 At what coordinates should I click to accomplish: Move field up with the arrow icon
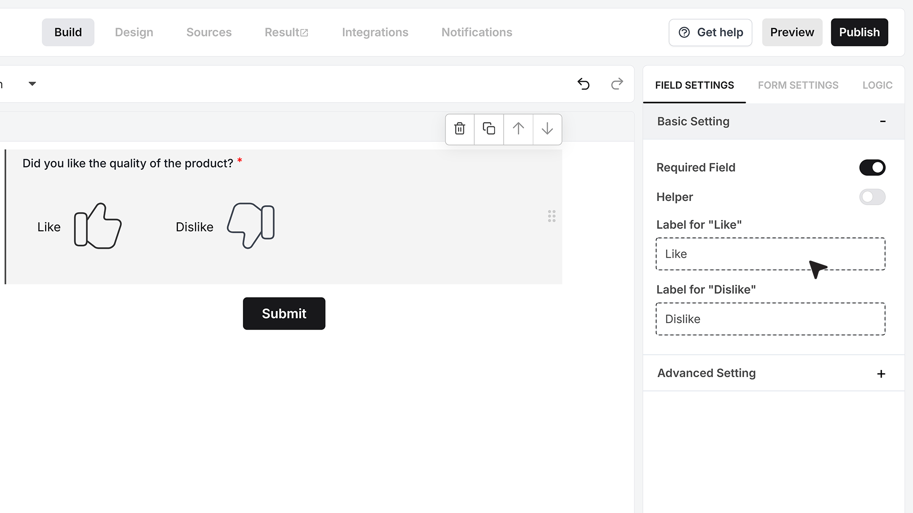pyautogui.click(x=518, y=129)
